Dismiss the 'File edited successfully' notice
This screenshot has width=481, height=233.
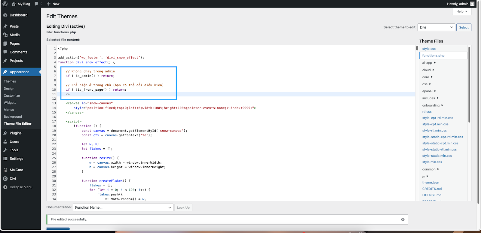point(403,219)
